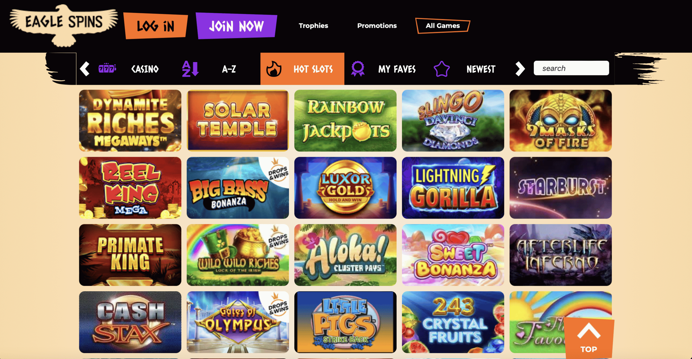This screenshot has height=359, width=692.
Task: Open Lightning Gorilla game tile
Action: click(x=453, y=188)
